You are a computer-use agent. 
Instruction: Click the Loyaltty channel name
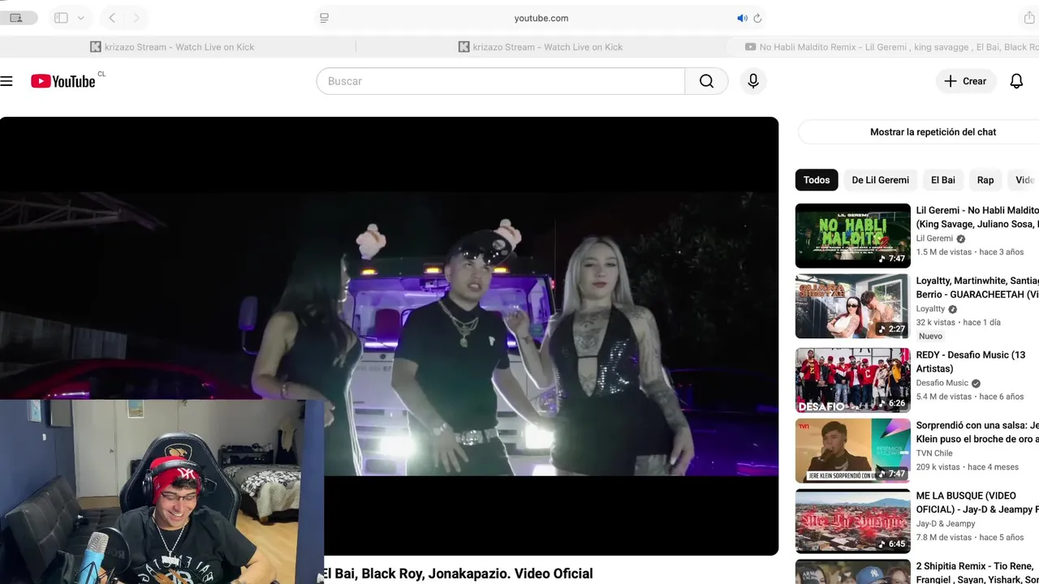tap(930, 309)
